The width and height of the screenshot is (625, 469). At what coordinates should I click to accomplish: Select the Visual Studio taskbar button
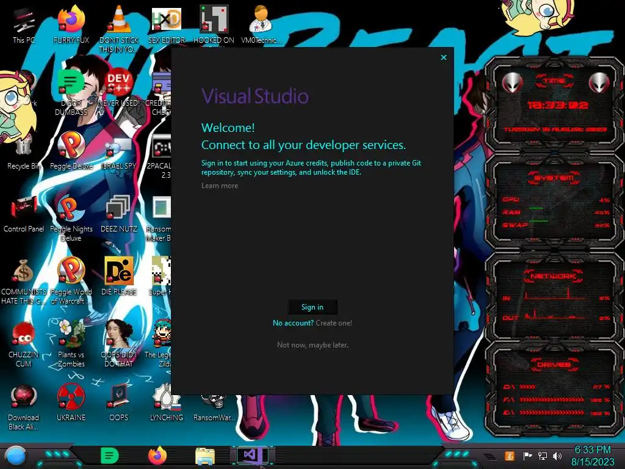tap(252, 455)
